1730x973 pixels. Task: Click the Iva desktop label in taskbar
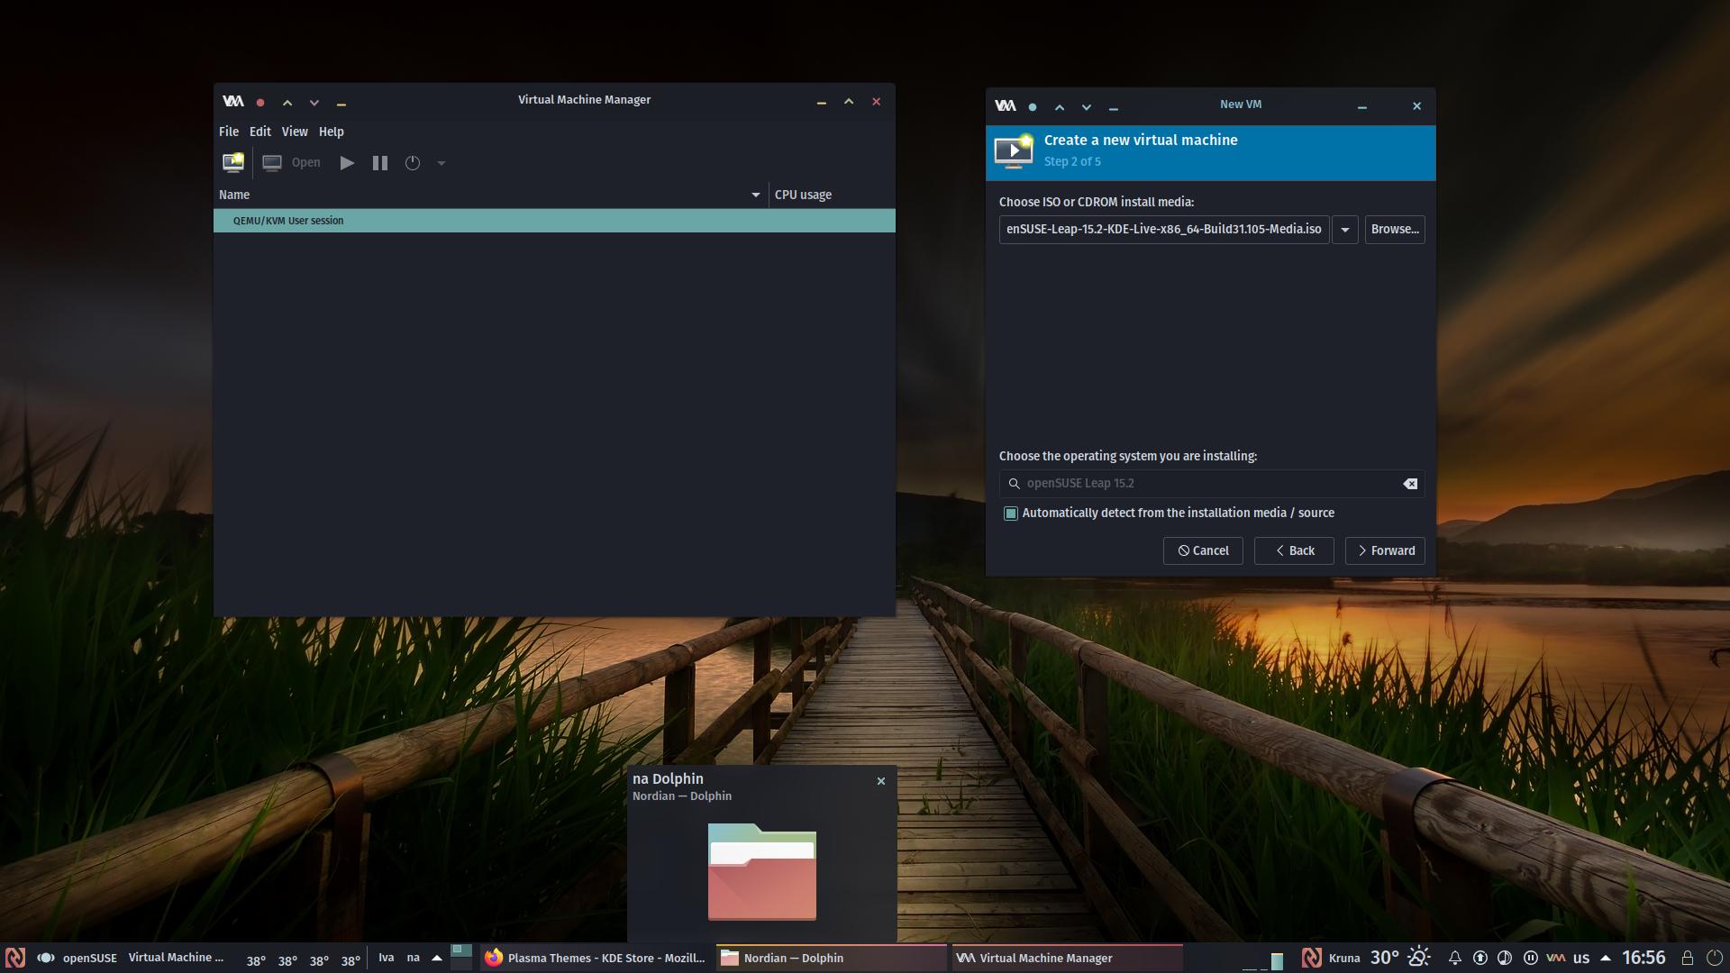click(387, 958)
